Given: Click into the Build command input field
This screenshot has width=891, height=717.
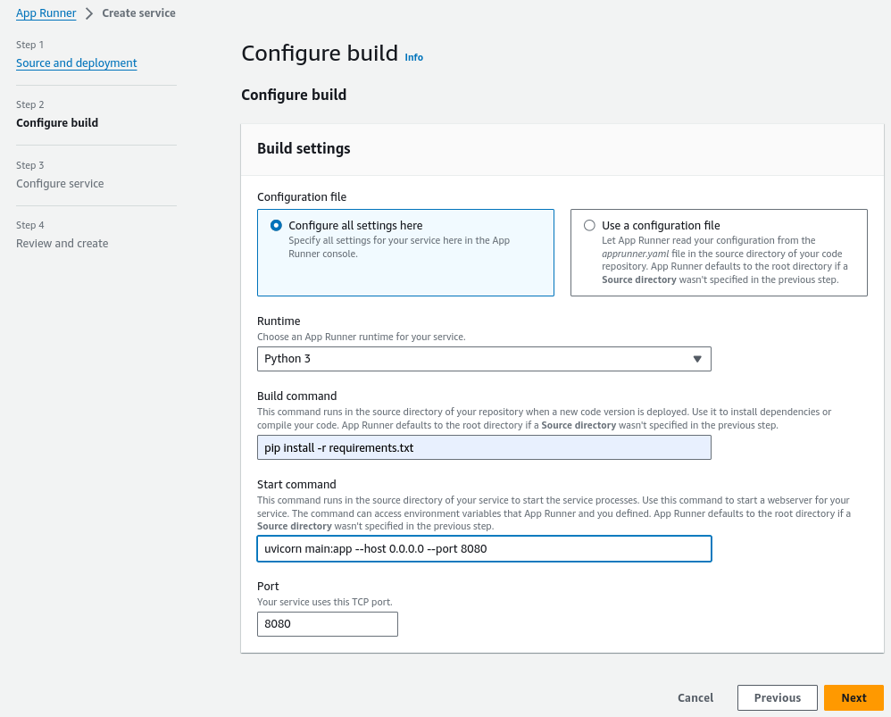Looking at the screenshot, I should [x=483, y=447].
